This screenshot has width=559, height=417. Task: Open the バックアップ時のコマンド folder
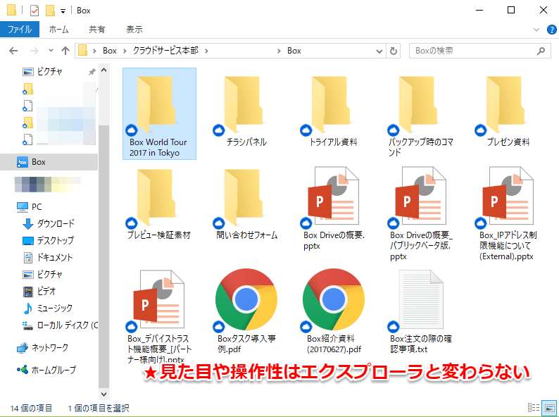click(421, 115)
